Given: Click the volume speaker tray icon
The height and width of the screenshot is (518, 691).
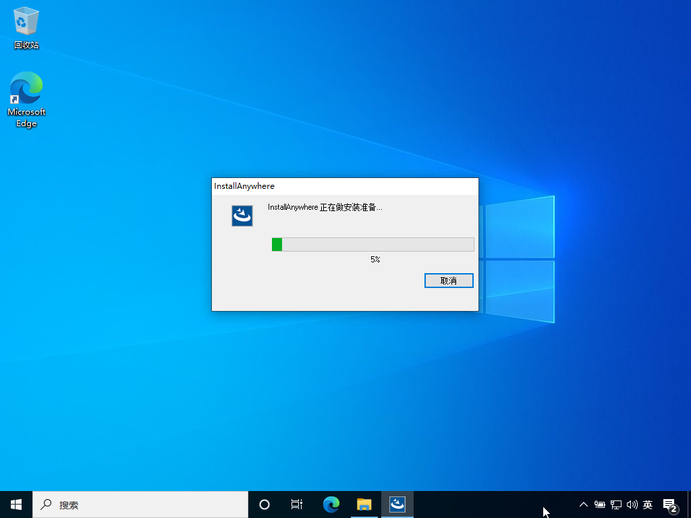Looking at the screenshot, I should click(x=632, y=505).
